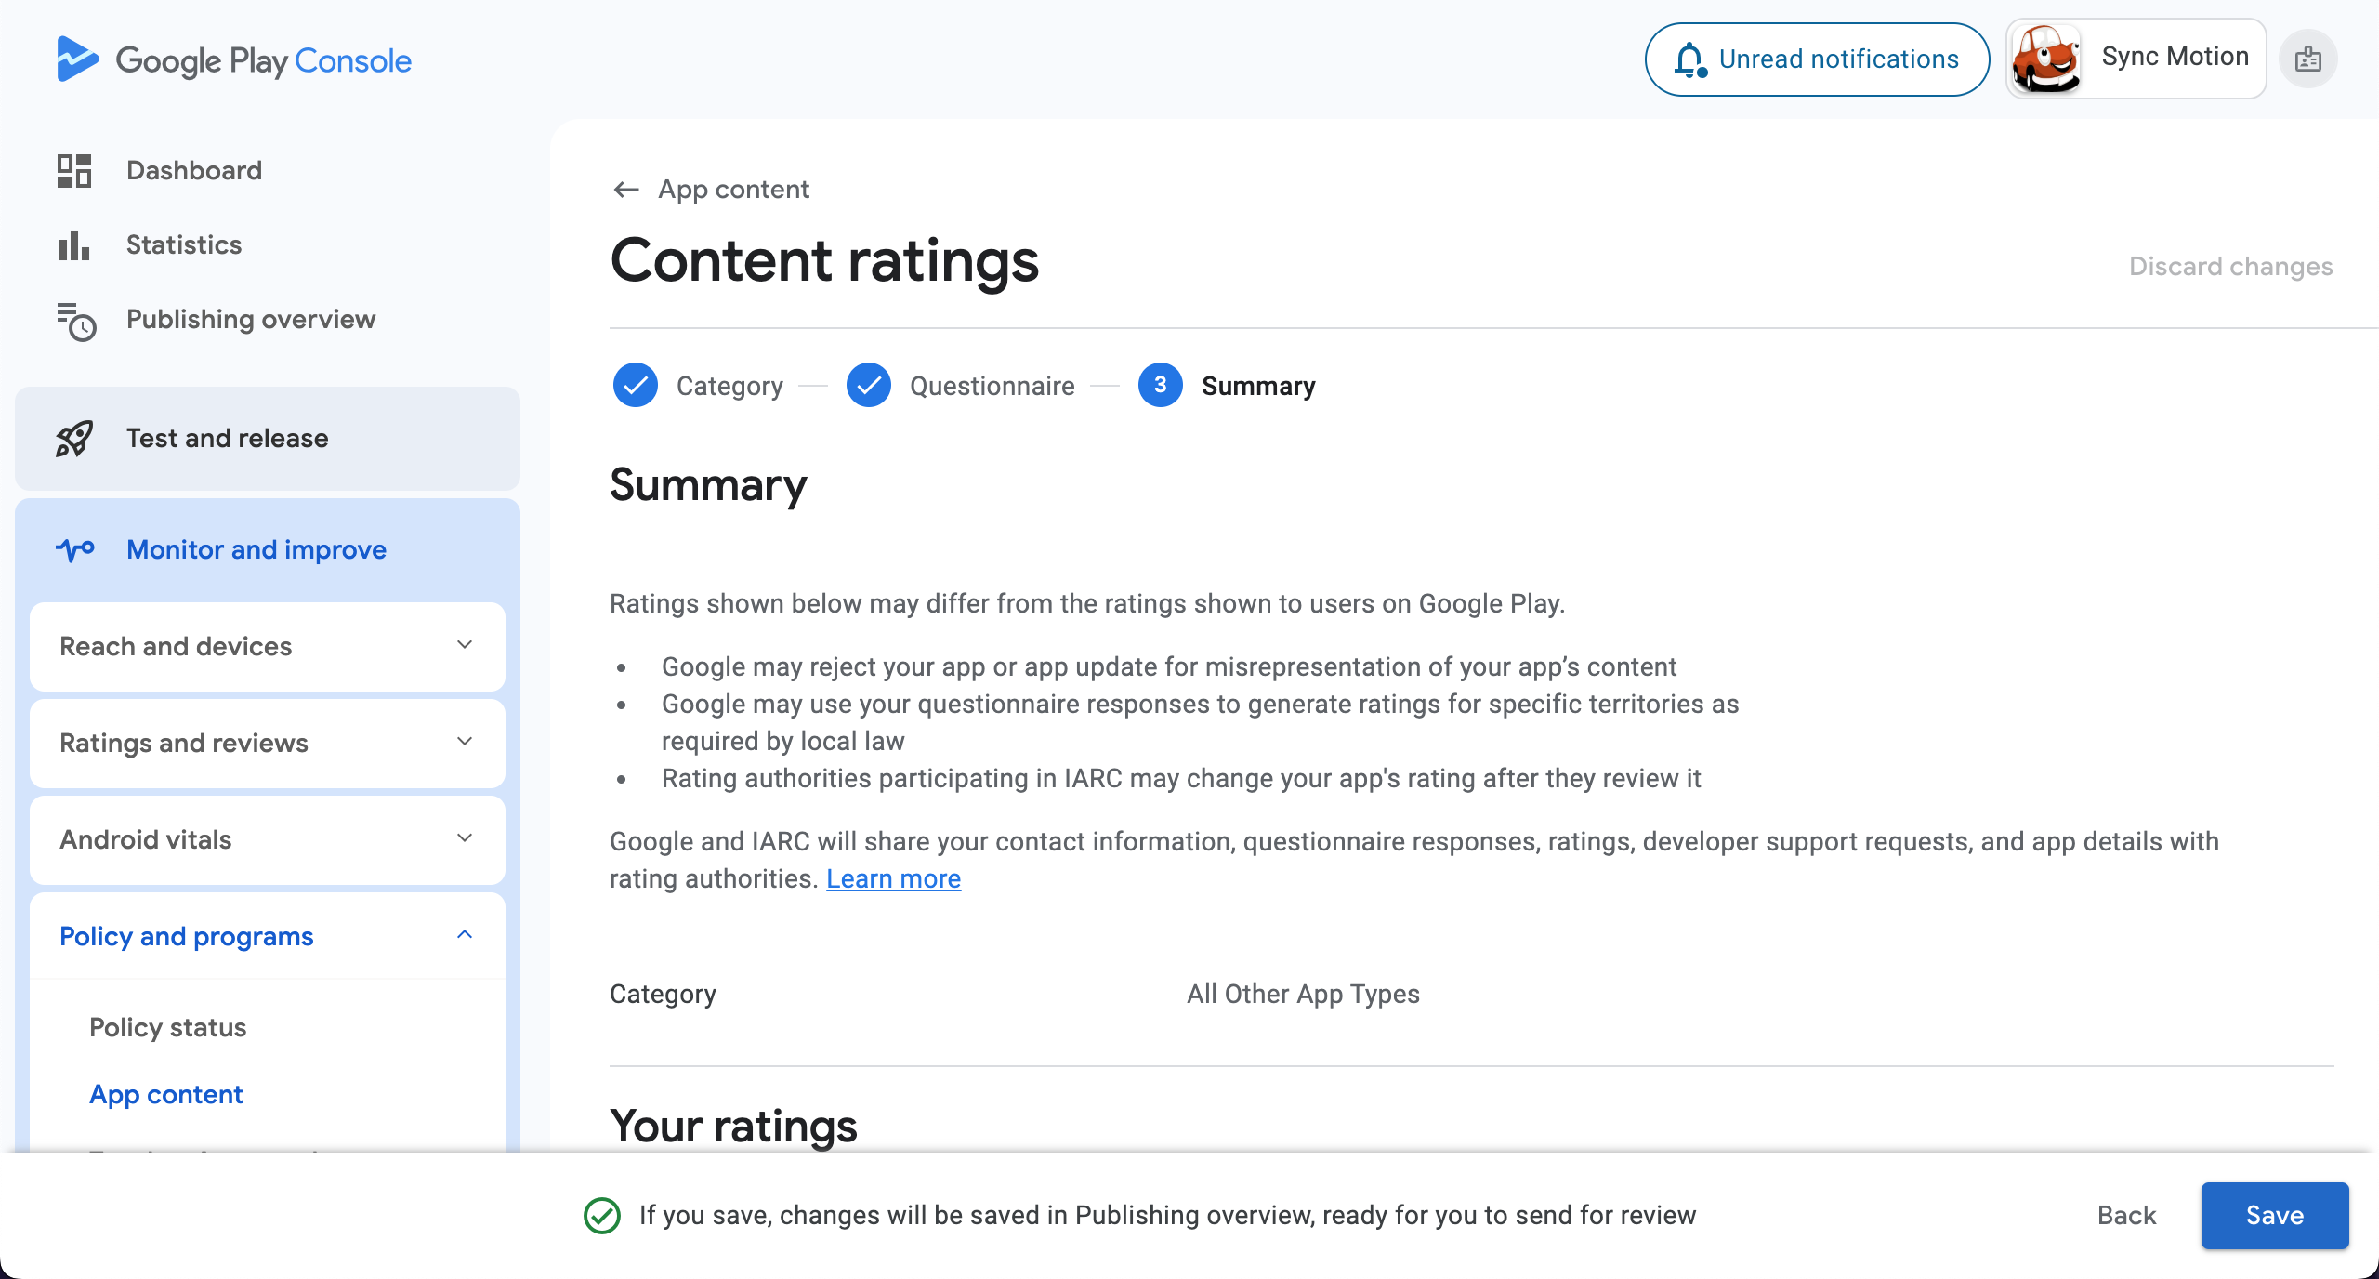Click the Unread notifications bell icon
Image resolution: width=2379 pixels, height=1279 pixels.
point(1689,59)
